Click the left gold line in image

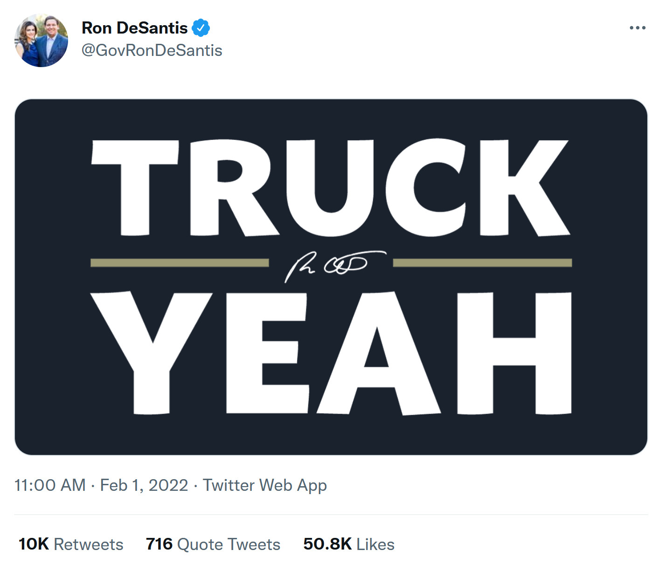click(x=180, y=263)
